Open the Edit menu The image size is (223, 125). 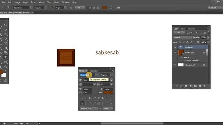click(10, 2)
